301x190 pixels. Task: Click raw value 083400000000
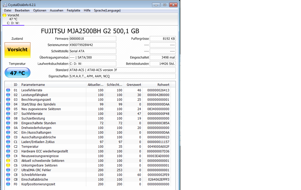tap(158, 109)
